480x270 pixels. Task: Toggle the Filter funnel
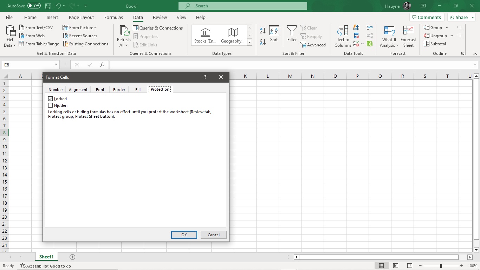tap(292, 34)
